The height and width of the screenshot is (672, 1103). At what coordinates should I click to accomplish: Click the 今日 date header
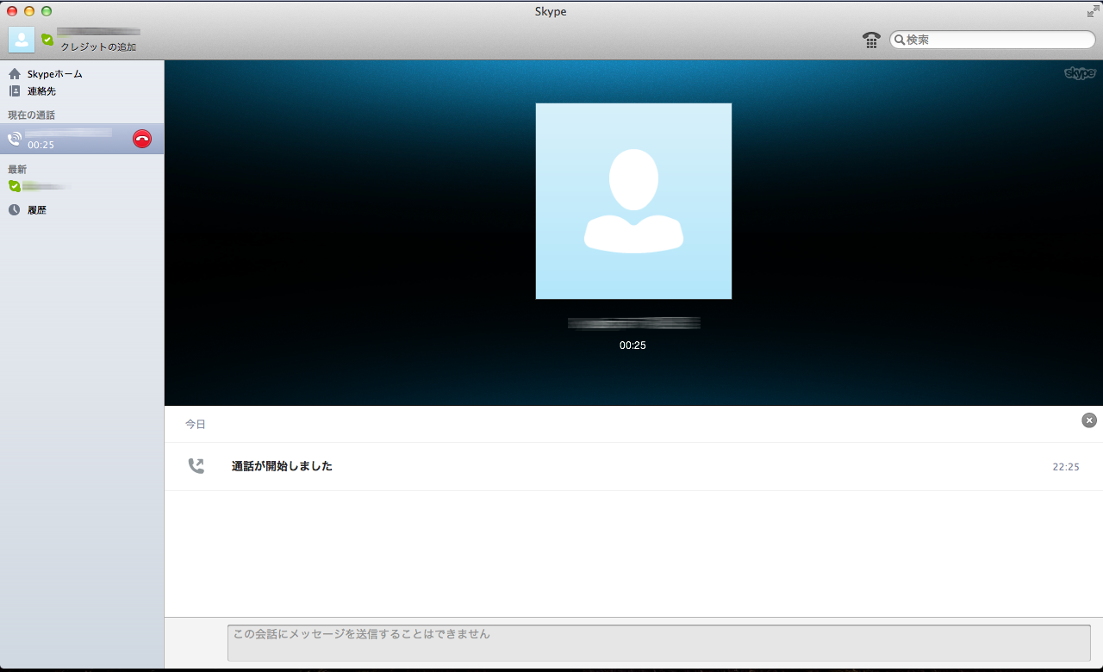195,423
